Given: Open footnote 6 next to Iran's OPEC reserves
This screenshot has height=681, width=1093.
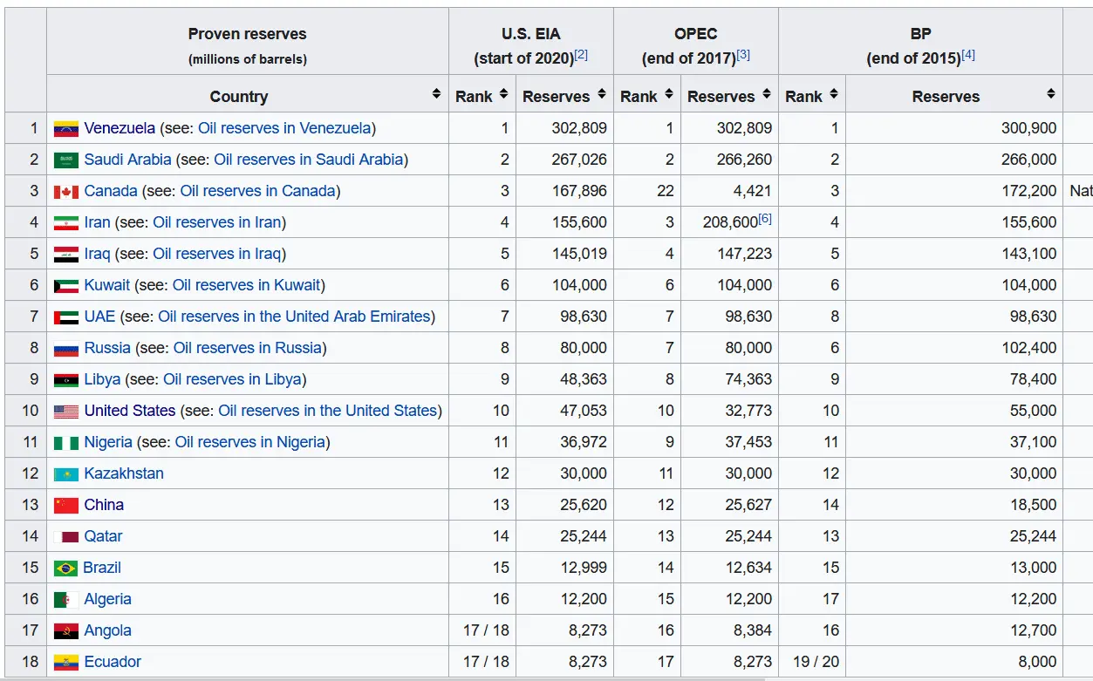Looking at the screenshot, I should coord(765,219).
